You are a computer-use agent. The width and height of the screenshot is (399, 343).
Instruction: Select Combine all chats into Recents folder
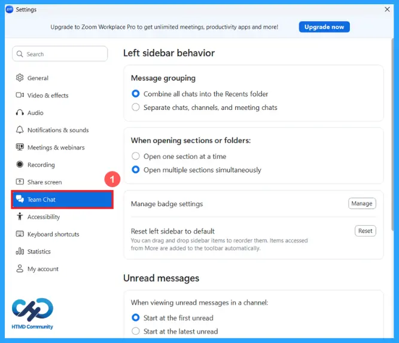[136, 94]
